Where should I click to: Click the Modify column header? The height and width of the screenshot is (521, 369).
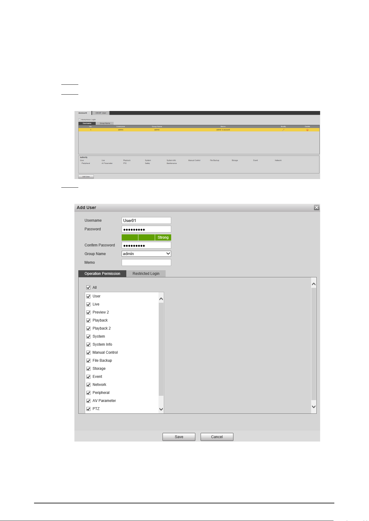click(283, 126)
